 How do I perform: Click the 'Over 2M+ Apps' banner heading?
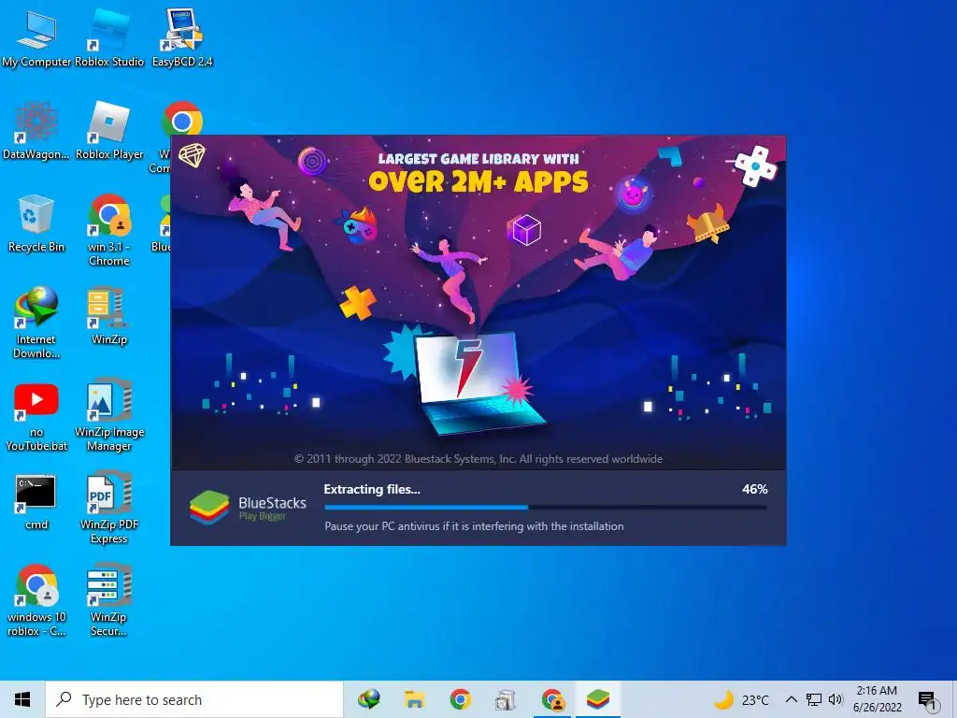(478, 180)
